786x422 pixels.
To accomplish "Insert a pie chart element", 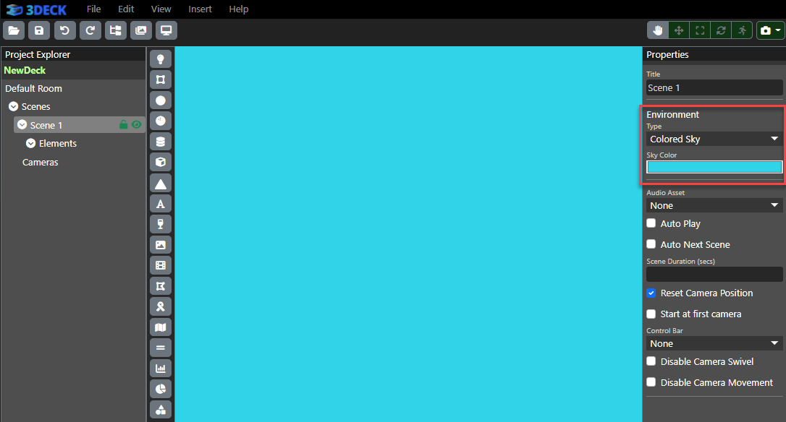I will (x=161, y=389).
